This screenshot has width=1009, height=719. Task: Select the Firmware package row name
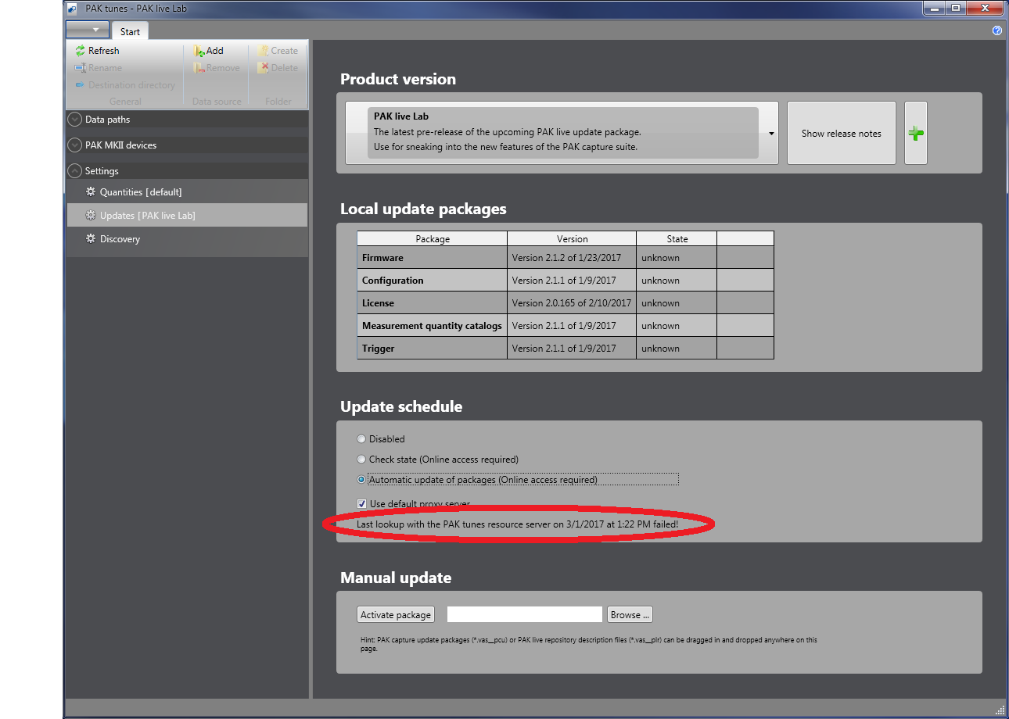click(433, 258)
